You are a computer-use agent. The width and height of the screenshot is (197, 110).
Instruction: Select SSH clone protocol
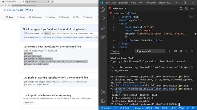click(53, 33)
